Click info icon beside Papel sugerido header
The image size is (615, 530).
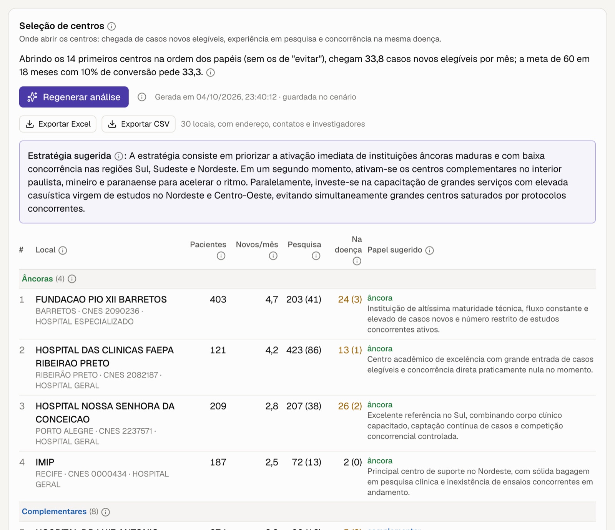pos(430,250)
